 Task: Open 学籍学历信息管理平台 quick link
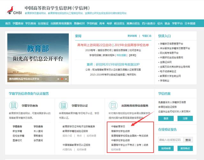[171, 44]
